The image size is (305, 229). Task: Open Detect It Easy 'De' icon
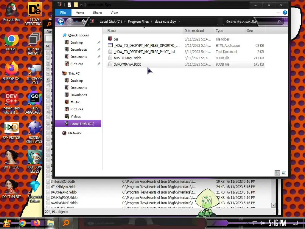[x=35, y=9]
